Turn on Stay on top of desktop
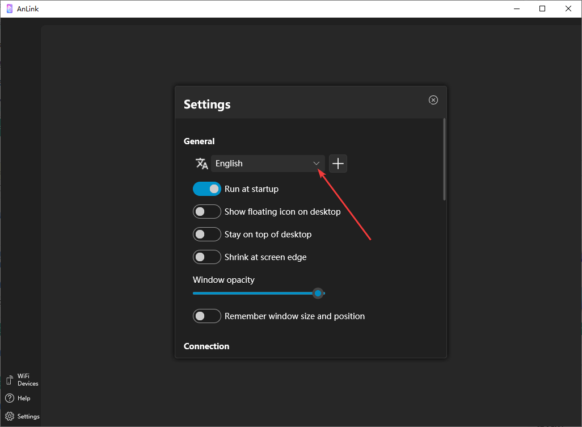This screenshot has width=582, height=427. [207, 235]
